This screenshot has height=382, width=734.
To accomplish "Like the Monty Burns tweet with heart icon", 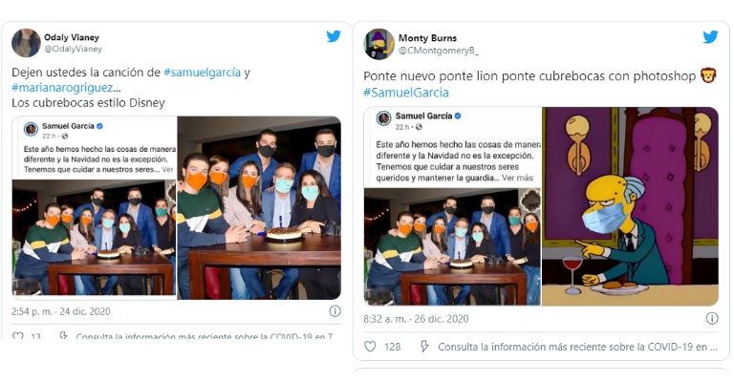I will [x=370, y=347].
